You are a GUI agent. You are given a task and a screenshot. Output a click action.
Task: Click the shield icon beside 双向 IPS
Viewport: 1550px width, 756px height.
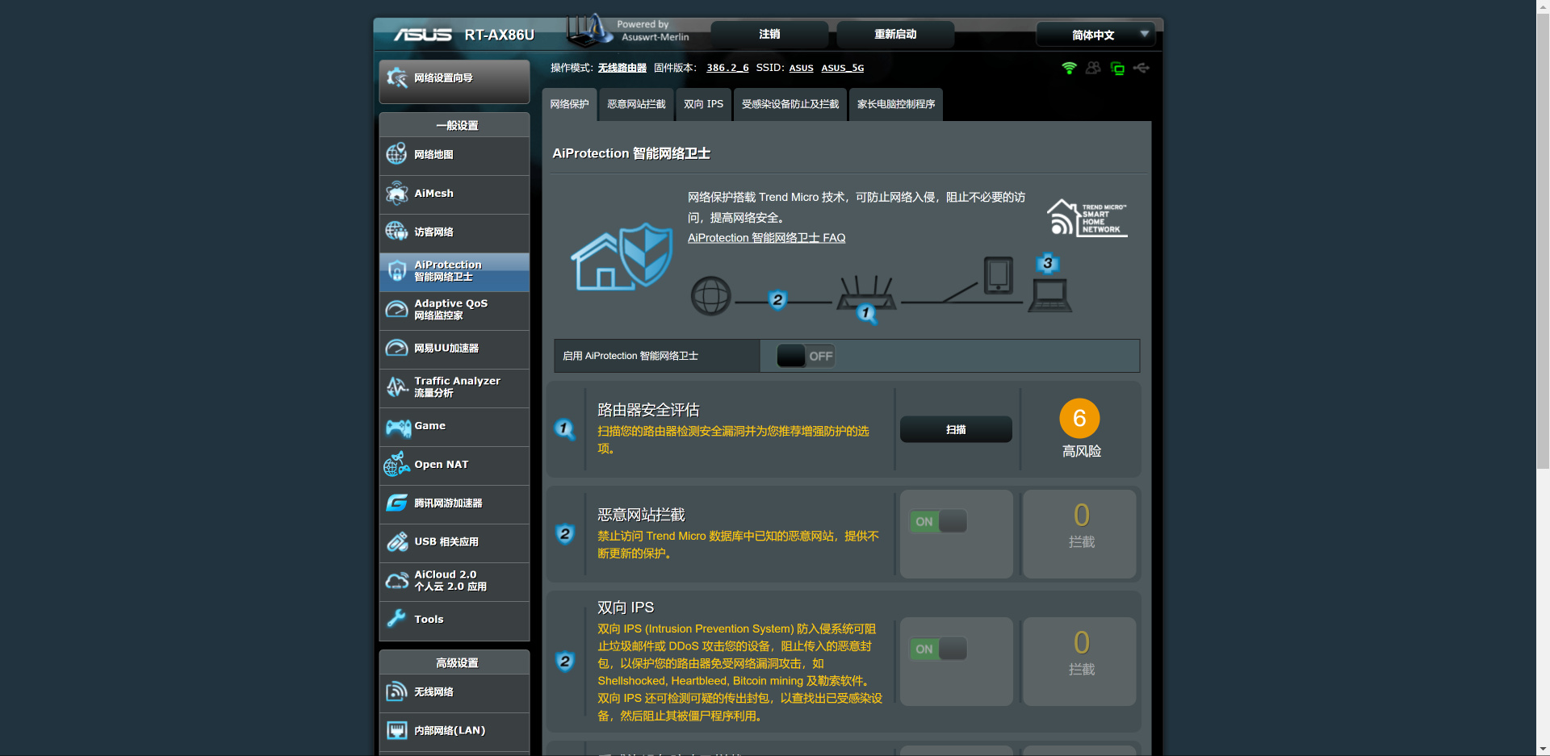[x=565, y=662]
